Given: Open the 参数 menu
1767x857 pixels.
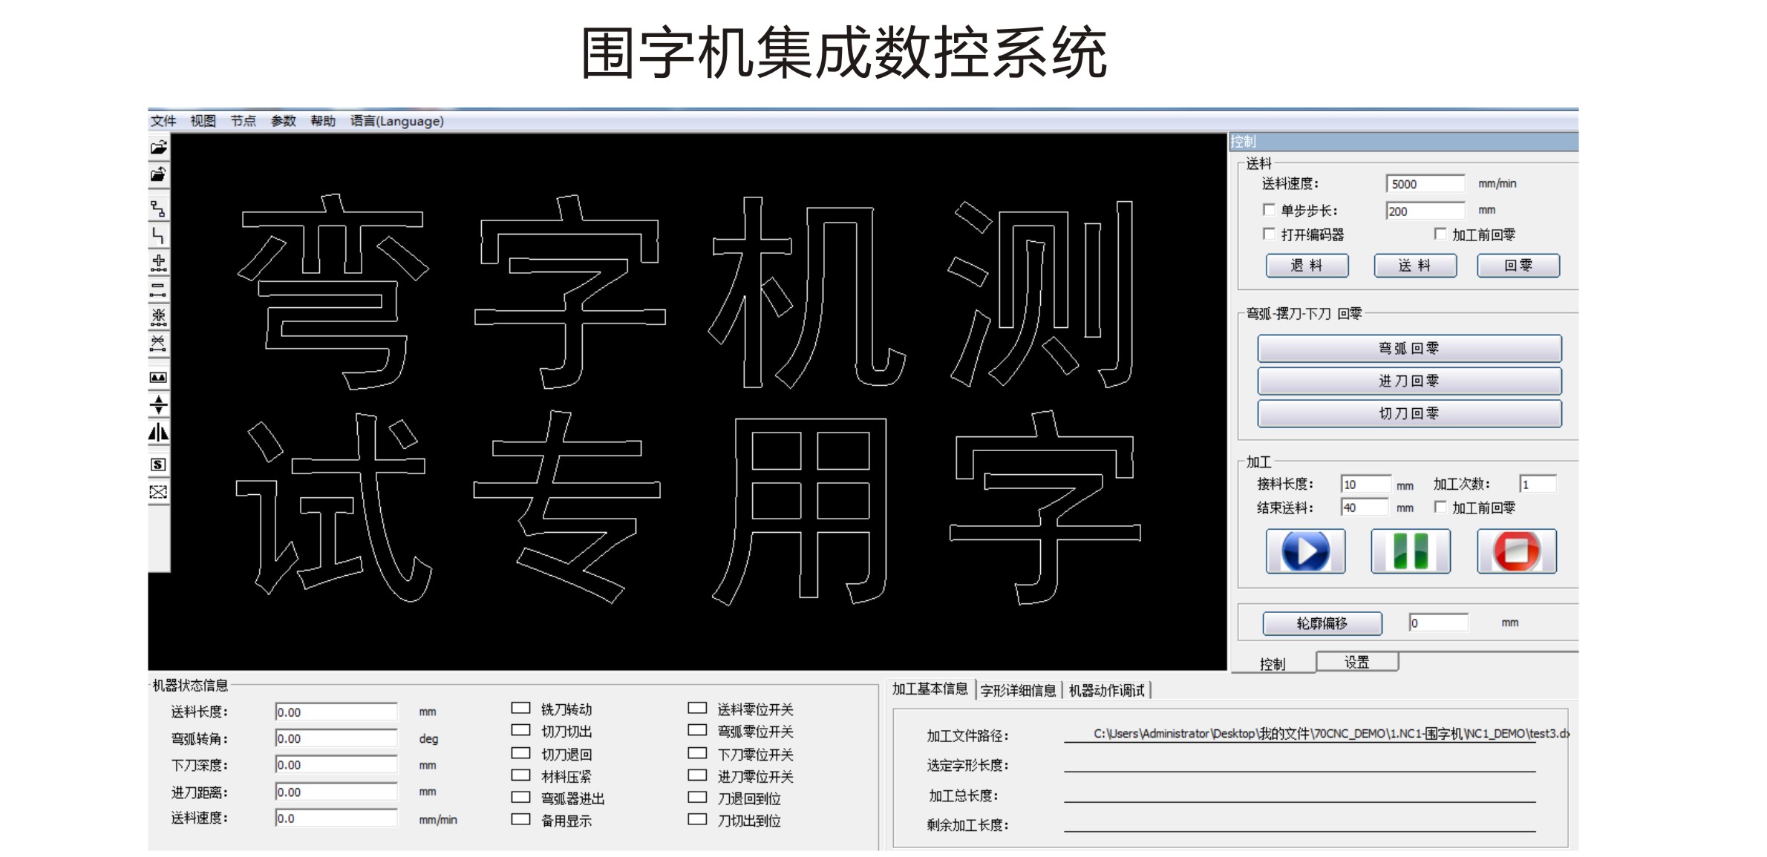Looking at the screenshot, I should (x=283, y=121).
